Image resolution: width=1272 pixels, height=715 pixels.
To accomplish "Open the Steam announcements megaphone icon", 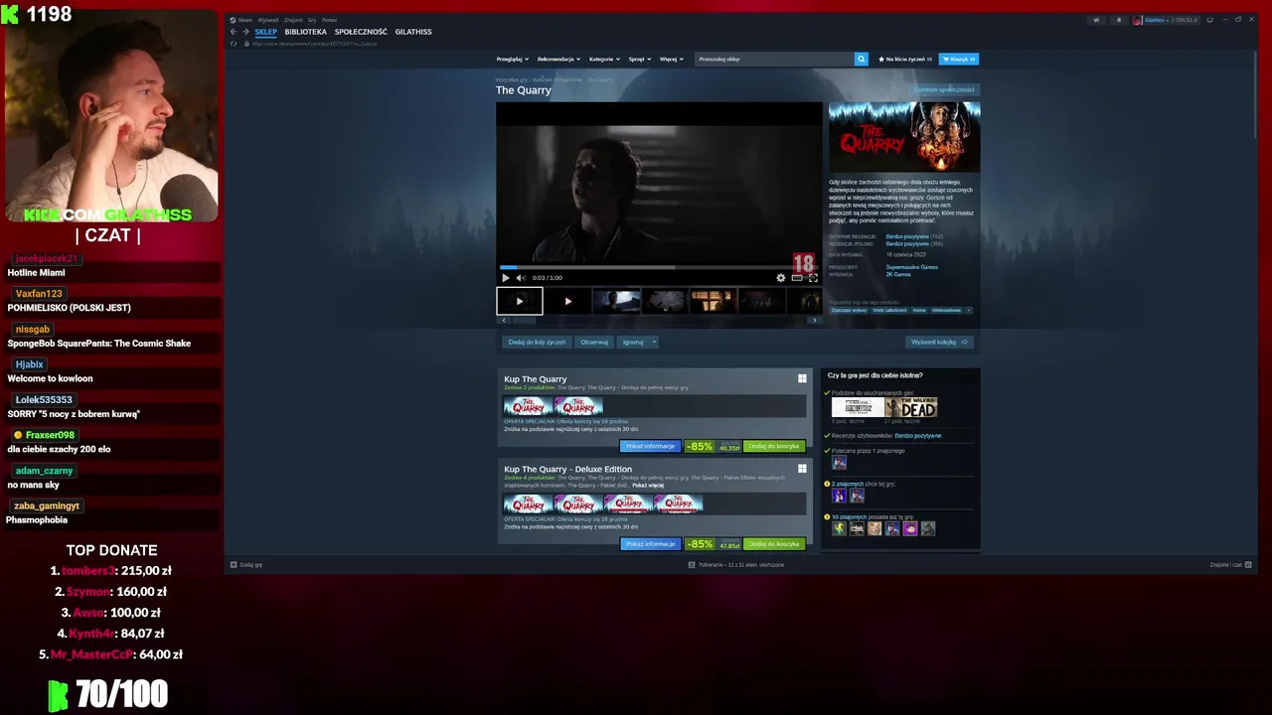I will click(x=1097, y=20).
